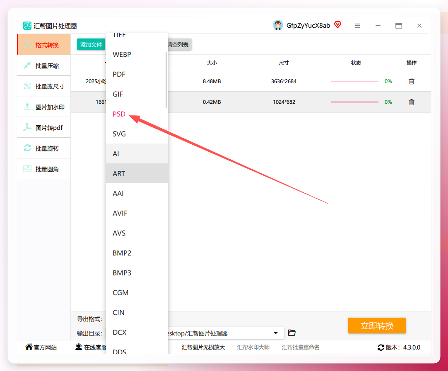
Task: Select CIN in the format list
Action: 137,312
